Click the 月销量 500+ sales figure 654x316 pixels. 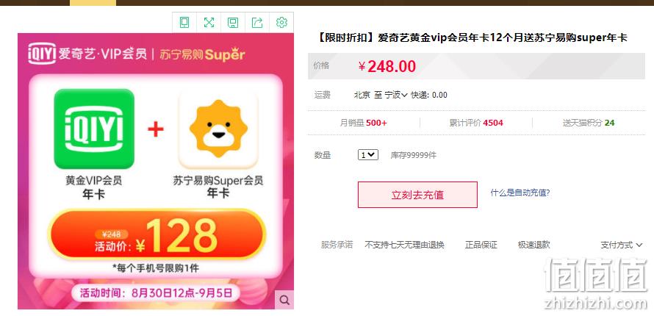tap(364, 123)
